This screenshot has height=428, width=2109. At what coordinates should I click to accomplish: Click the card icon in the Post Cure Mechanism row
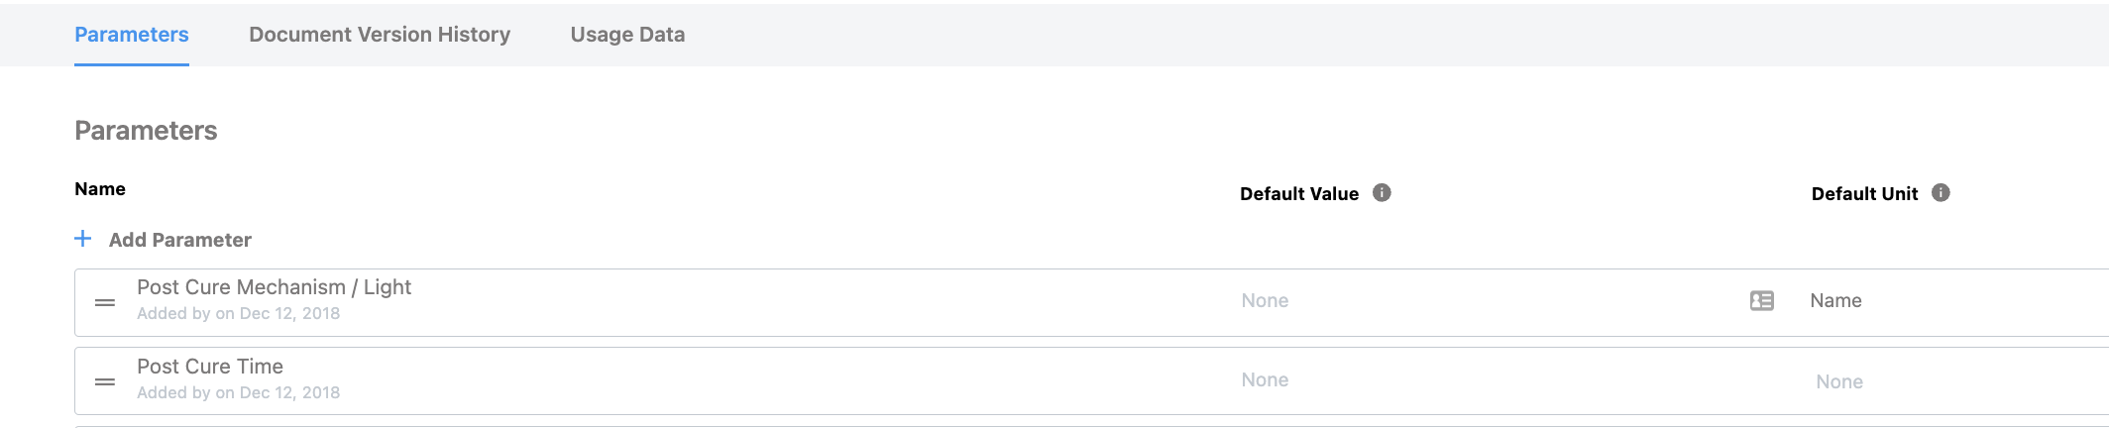click(1762, 300)
